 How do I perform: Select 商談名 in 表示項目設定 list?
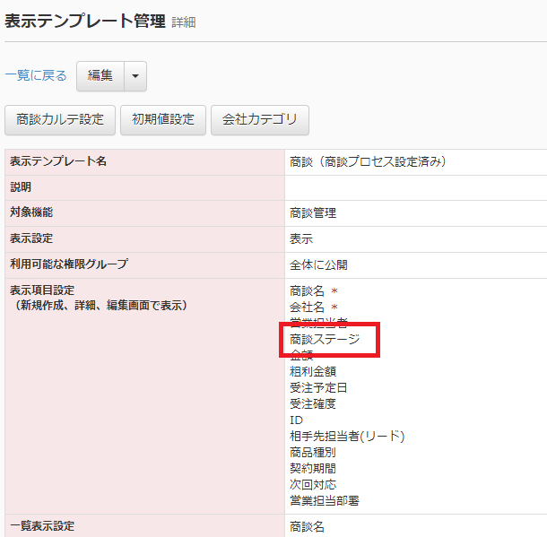(x=307, y=290)
